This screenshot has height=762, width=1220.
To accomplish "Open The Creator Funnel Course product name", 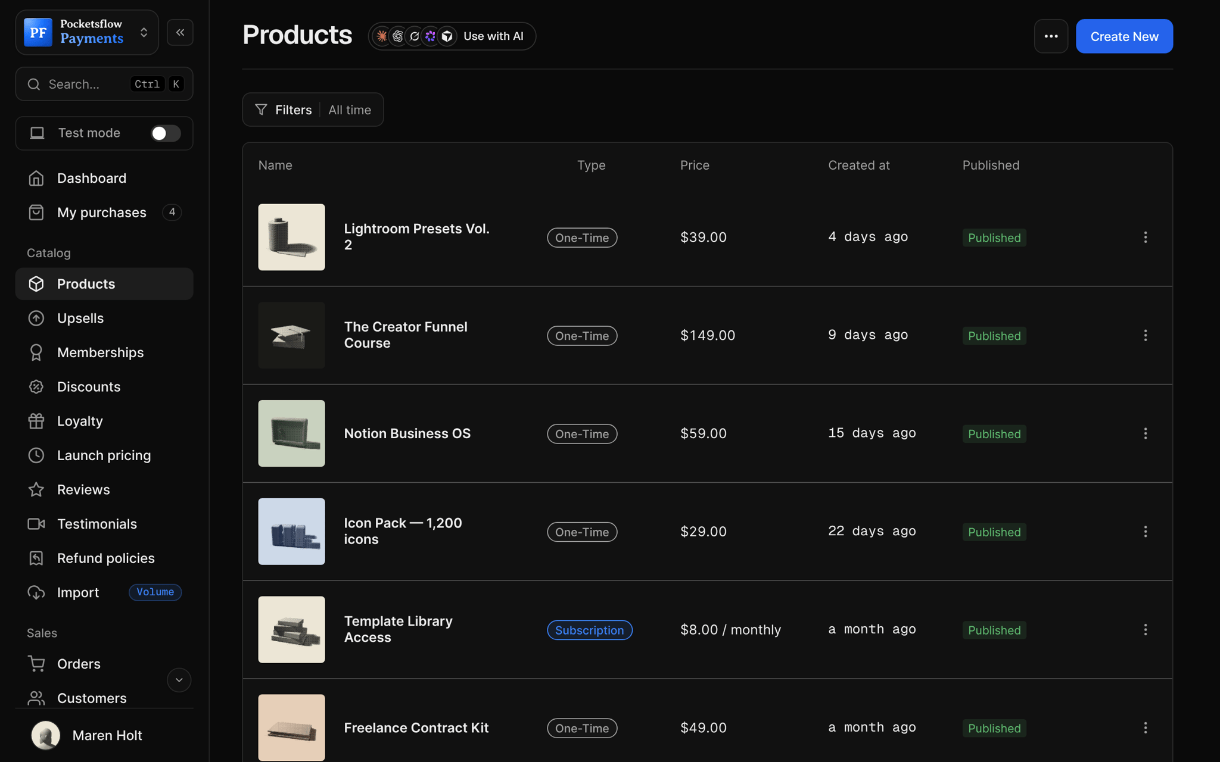I will [x=406, y=335].
